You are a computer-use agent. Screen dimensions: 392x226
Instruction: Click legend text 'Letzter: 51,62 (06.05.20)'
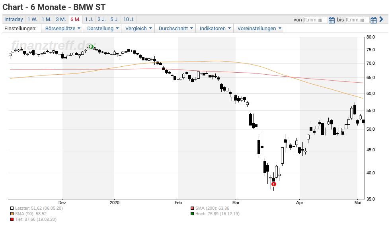point(39,208)
